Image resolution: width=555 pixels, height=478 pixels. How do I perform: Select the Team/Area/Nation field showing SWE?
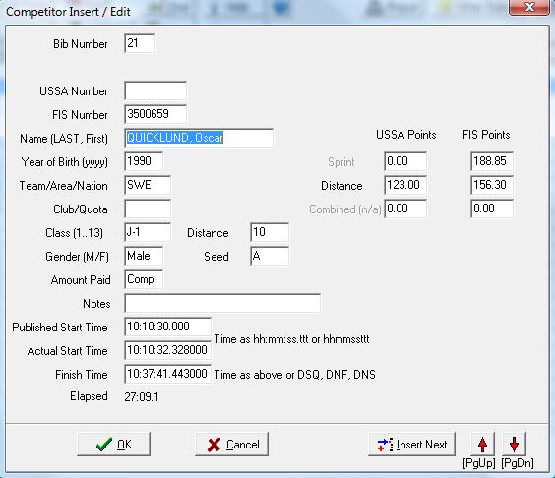click(148, 185)
